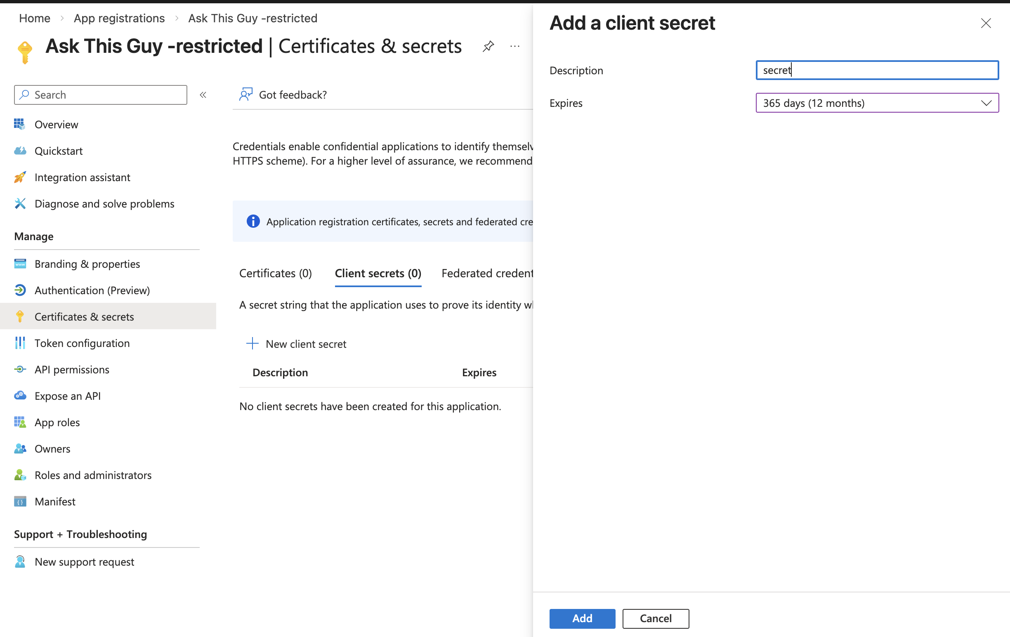Pin the Certificates & secrets page
This screenshot has height=637, width=1010.
click(x=488, y=46)
